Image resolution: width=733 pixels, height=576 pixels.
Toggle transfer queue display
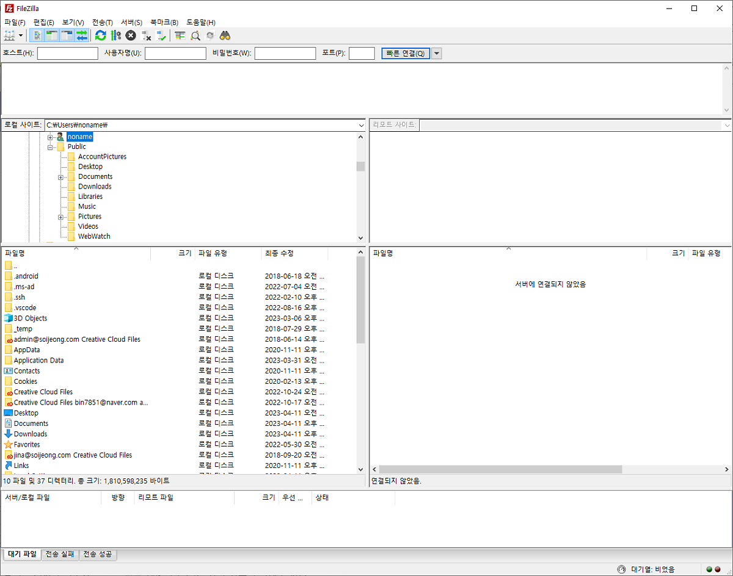tap(82, 35)
